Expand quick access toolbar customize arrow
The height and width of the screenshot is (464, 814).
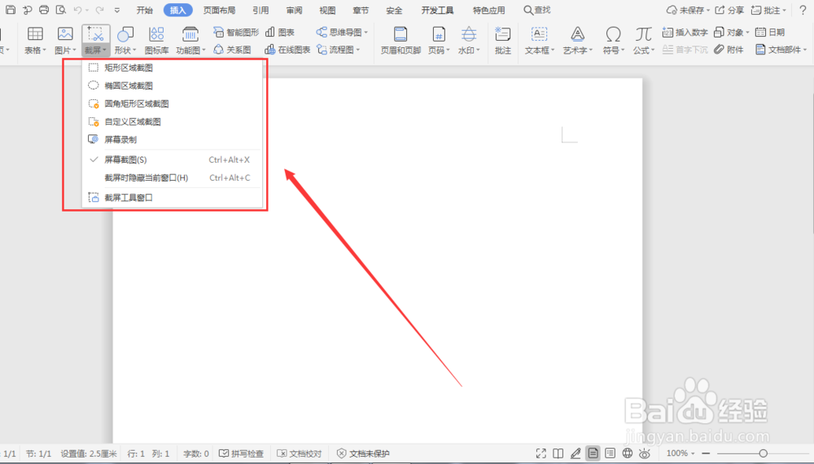pyautogui.click(x=117, y=10)
